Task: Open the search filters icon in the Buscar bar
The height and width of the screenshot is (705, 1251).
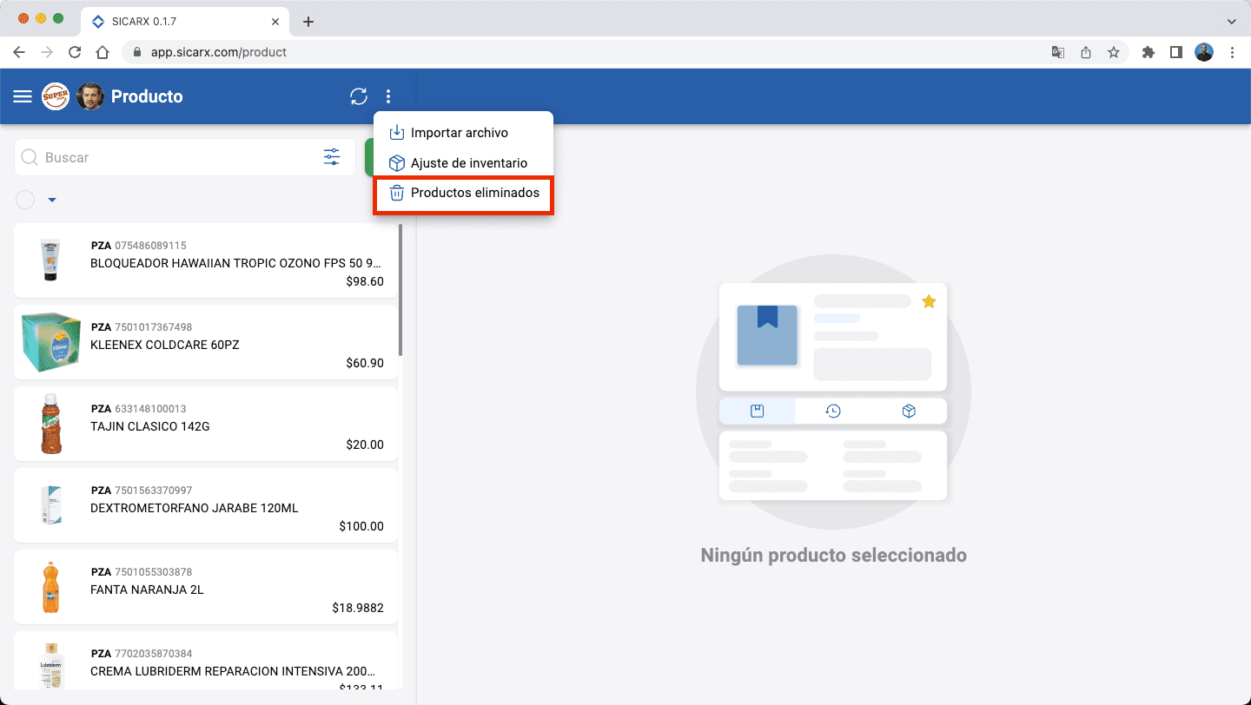Action: click(331, 157)
